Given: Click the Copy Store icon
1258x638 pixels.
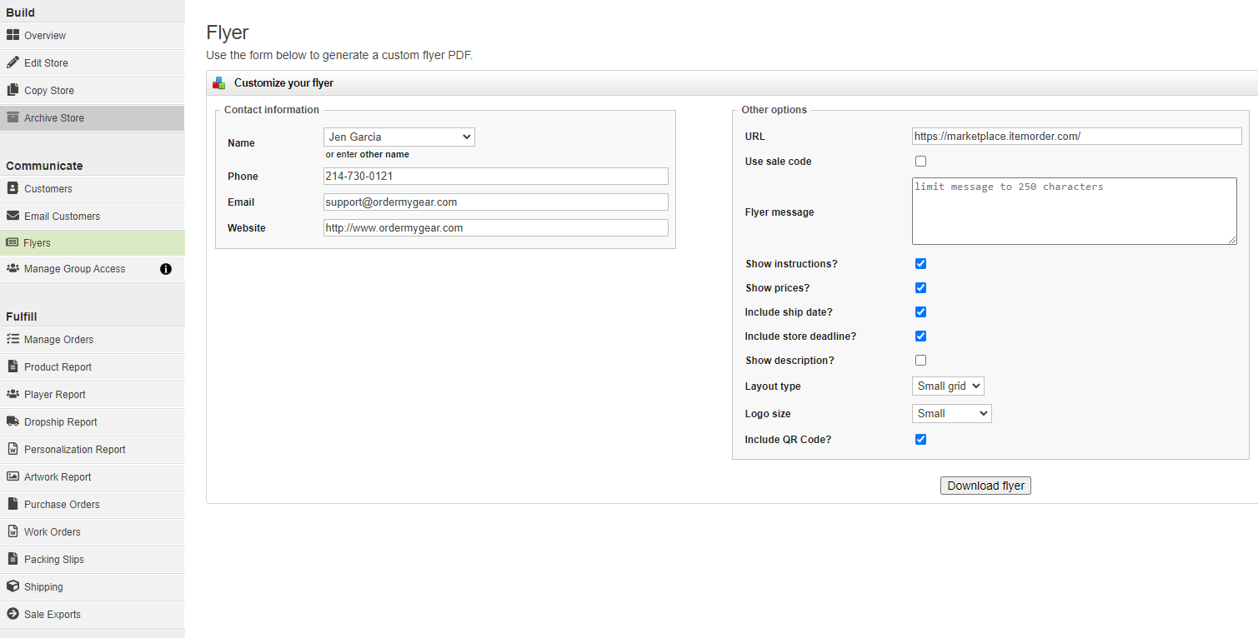Looking at the screenshot, I should [13, 90].
